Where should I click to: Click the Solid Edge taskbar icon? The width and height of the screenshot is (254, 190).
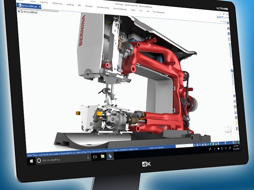pos(110,156)
